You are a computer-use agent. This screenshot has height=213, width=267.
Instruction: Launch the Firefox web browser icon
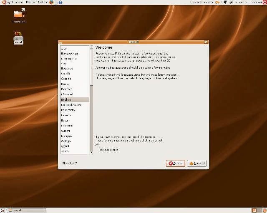[51, 2]
